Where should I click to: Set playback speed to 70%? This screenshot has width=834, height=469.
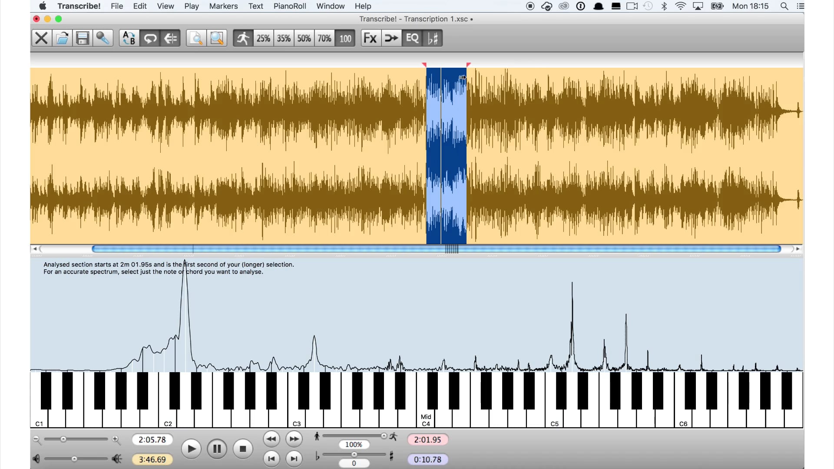324,38
